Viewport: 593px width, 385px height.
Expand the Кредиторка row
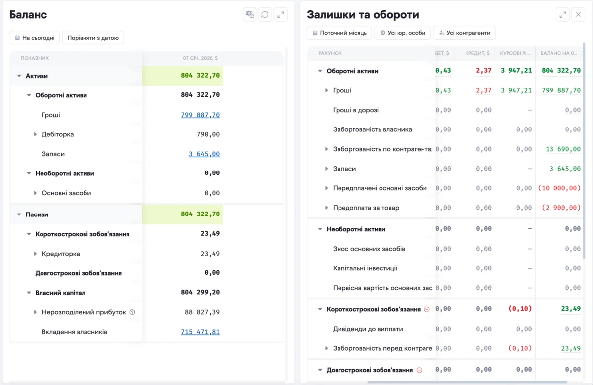coord(35,254)
